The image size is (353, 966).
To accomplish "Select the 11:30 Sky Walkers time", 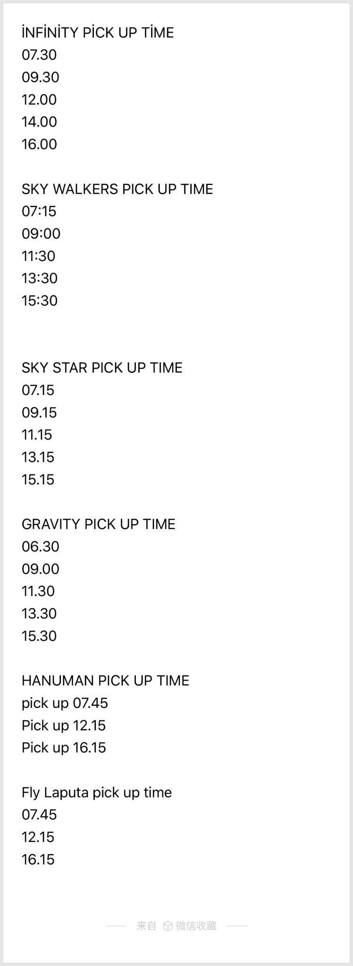I will coord(39,256).
